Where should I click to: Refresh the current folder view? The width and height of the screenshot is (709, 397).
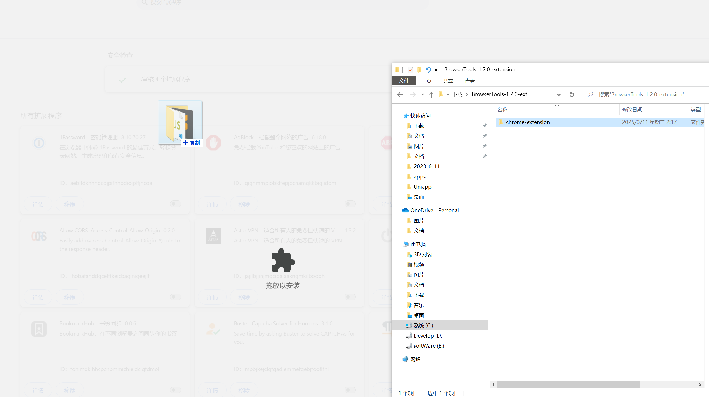(572, 95)
